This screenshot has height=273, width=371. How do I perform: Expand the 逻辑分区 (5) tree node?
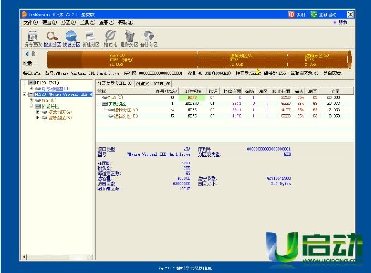[37, 118]
